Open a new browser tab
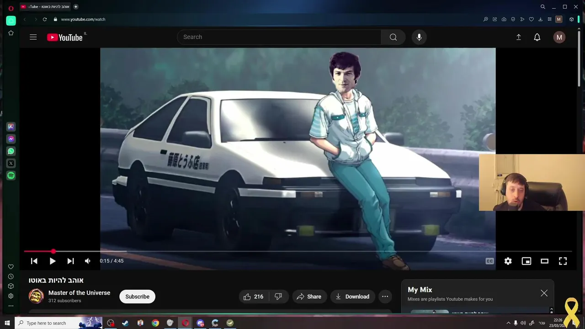The width and height of the screenshot is (585, 329). (x=76, y=6)
